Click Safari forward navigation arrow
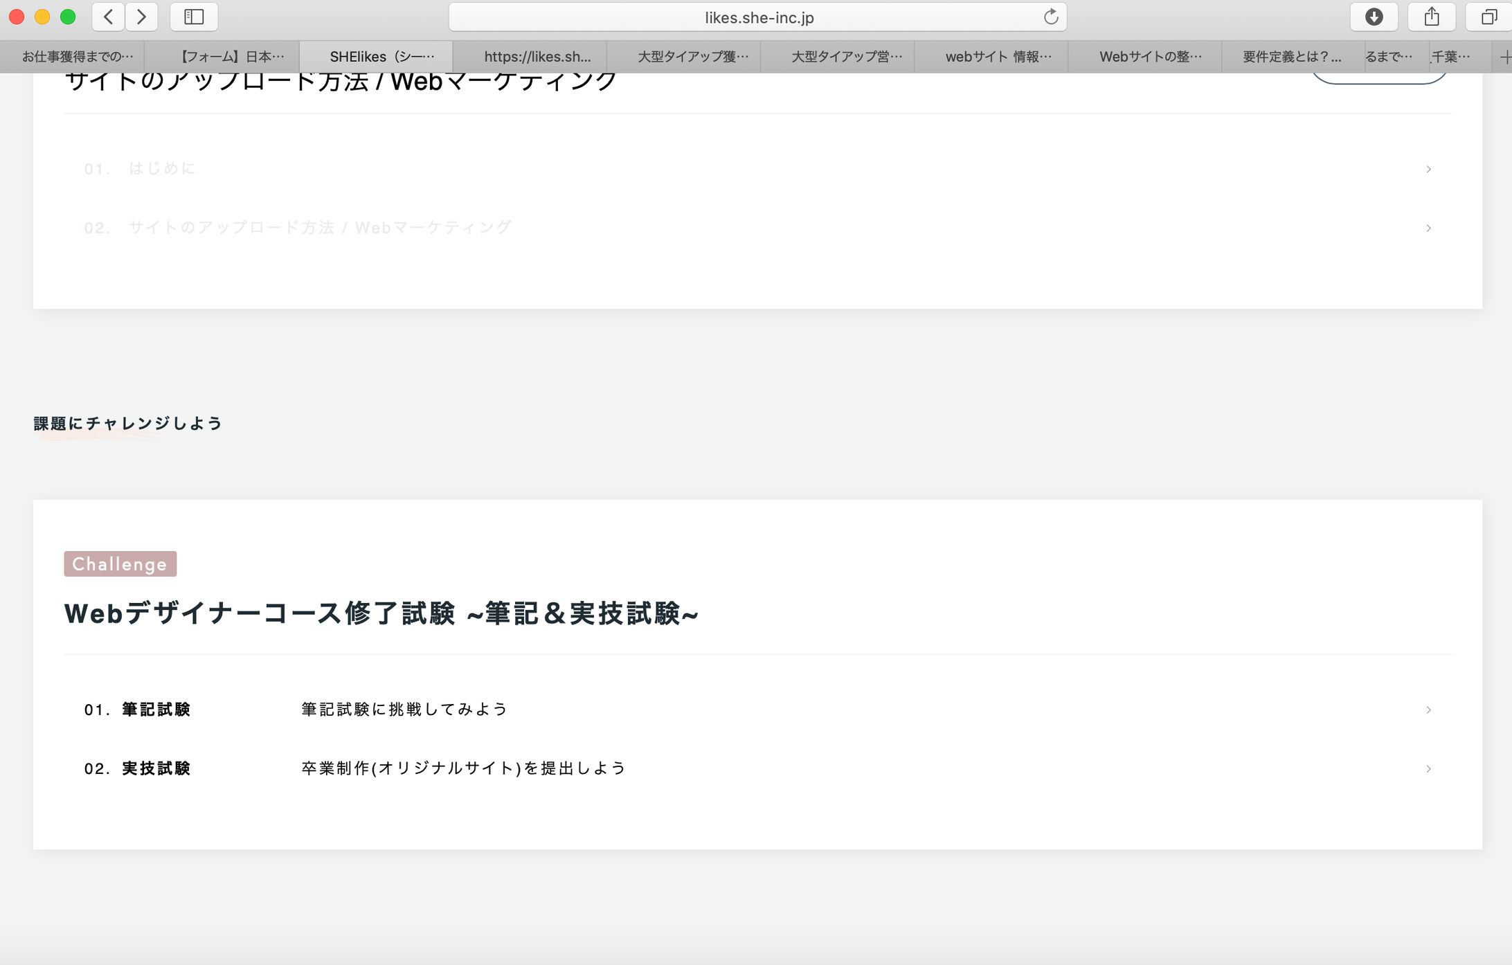This screenshot has width=1512, height=965. pos(141,17)
